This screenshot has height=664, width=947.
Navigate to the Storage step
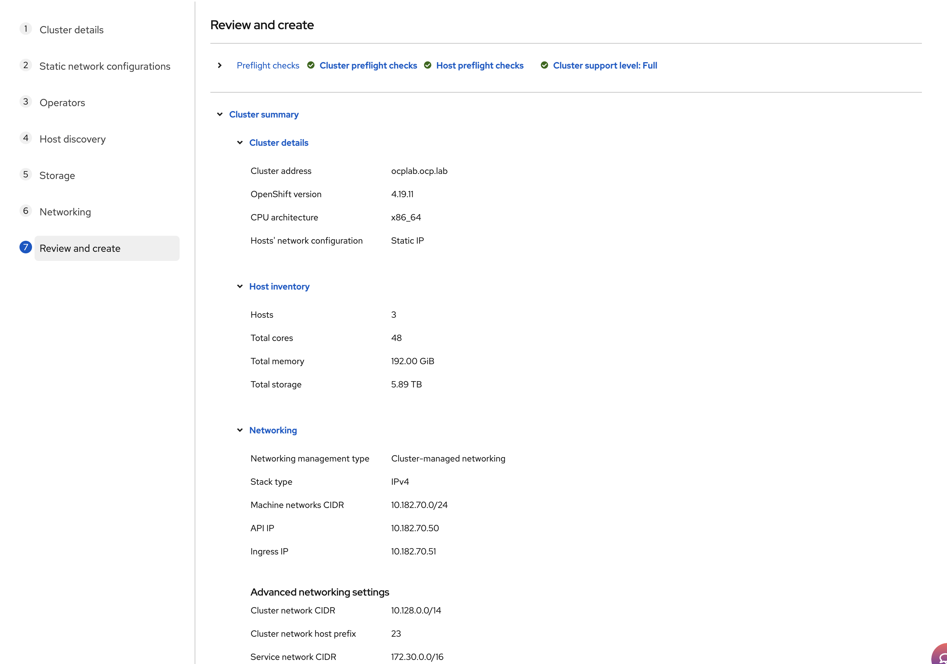pyautogui.click(x=57, y=176)
